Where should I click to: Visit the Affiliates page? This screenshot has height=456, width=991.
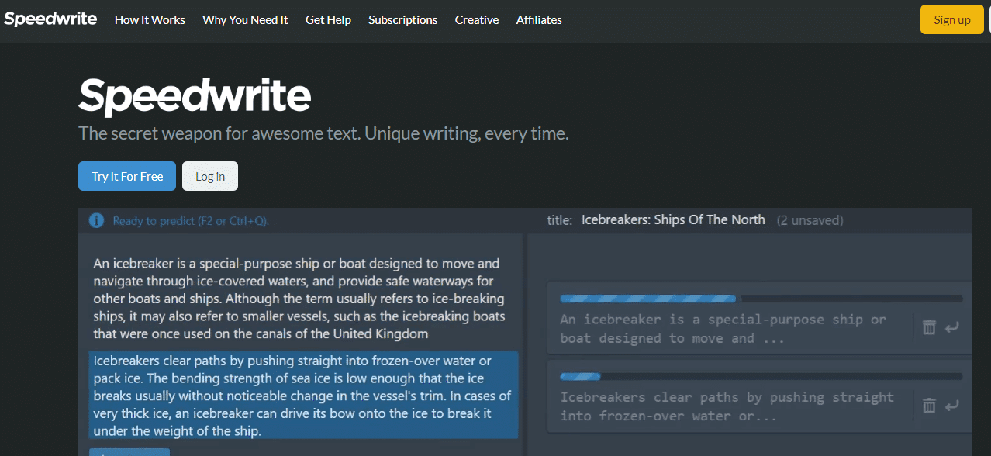539,20
